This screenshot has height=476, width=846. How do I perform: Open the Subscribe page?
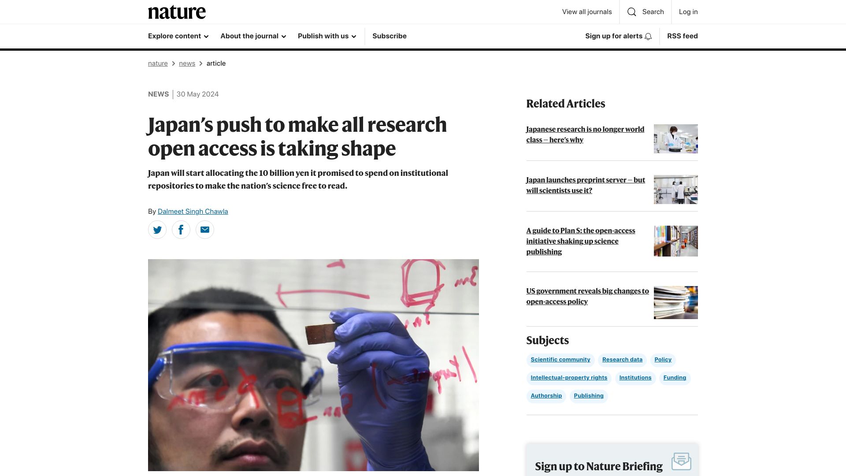pyautogui.click(x=390, y=36)
